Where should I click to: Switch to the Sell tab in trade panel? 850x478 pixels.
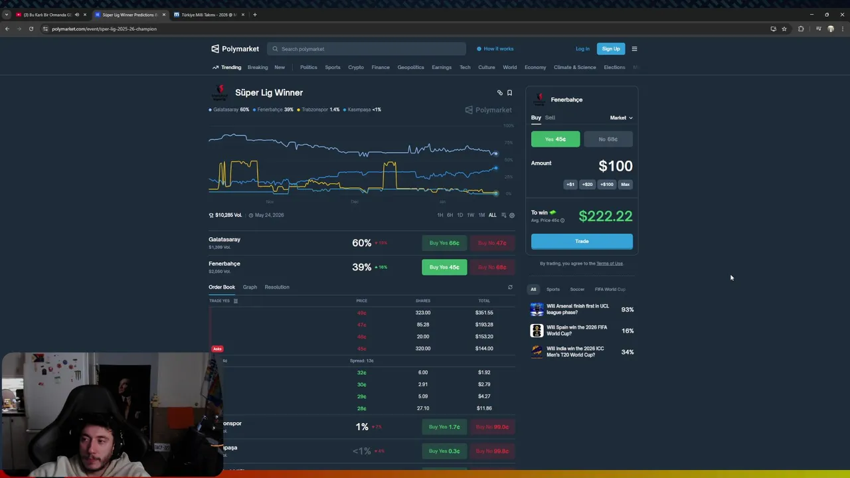point(550,118)
